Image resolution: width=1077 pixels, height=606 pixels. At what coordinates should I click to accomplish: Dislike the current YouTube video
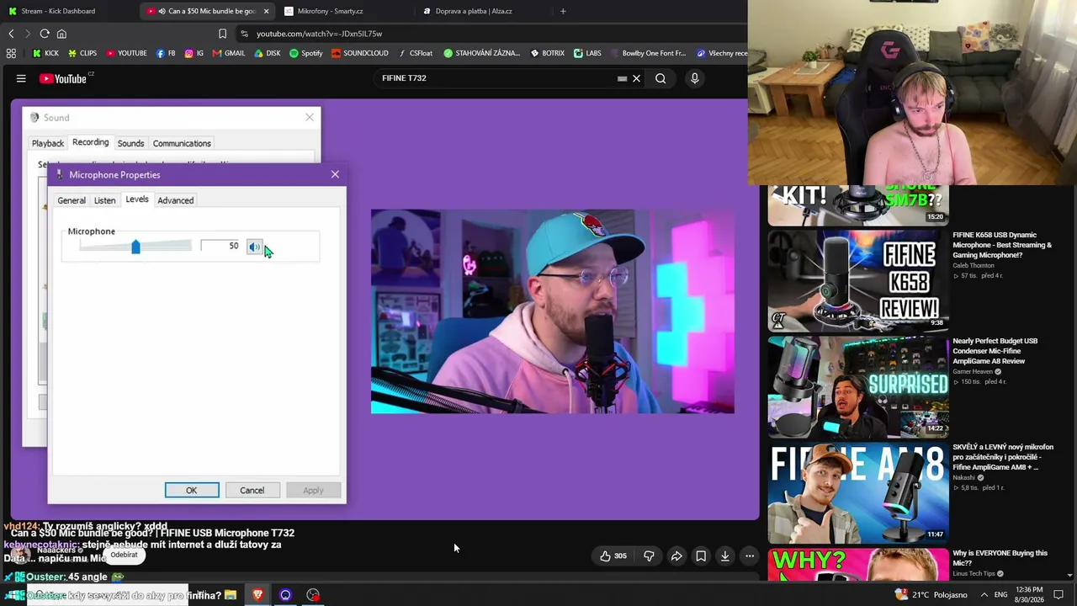(649, 555)
